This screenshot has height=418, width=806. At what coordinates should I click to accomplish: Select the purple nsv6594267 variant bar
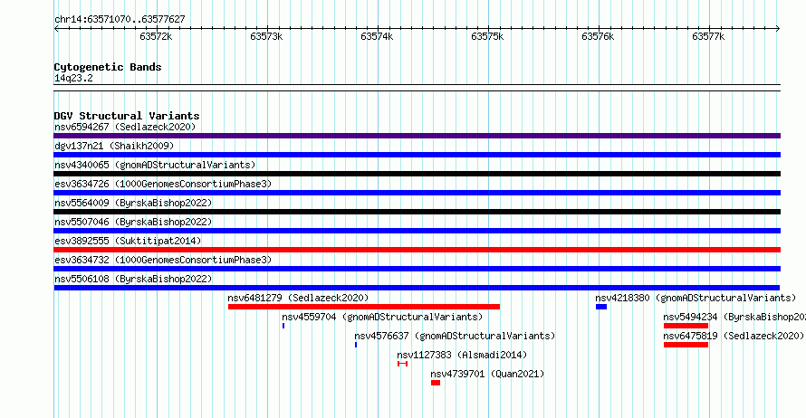[x=417, y=136]
